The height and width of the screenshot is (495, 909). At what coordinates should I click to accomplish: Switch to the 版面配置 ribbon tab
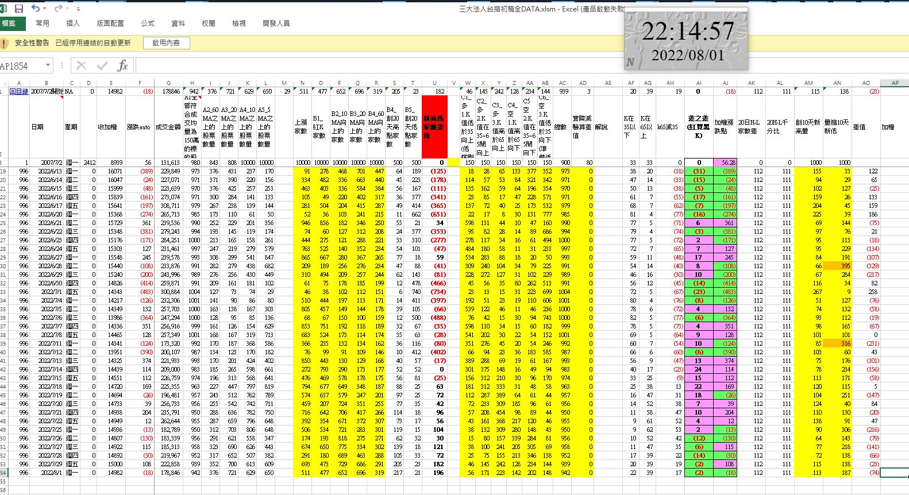click(x=110, y=24)
